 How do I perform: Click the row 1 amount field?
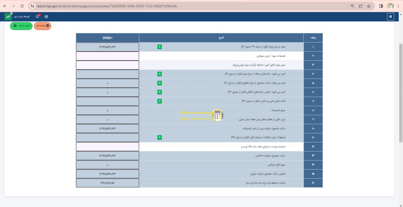pos(107,47)
